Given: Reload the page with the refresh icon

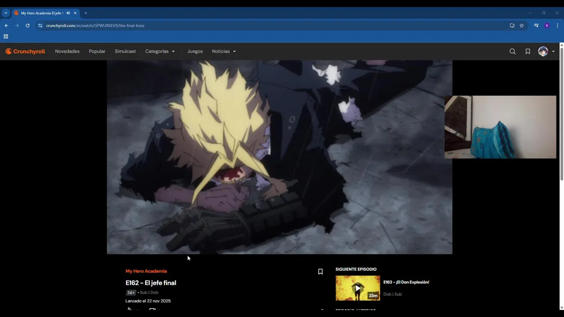Looking at the screenshot, I should (x=27, y=26).
